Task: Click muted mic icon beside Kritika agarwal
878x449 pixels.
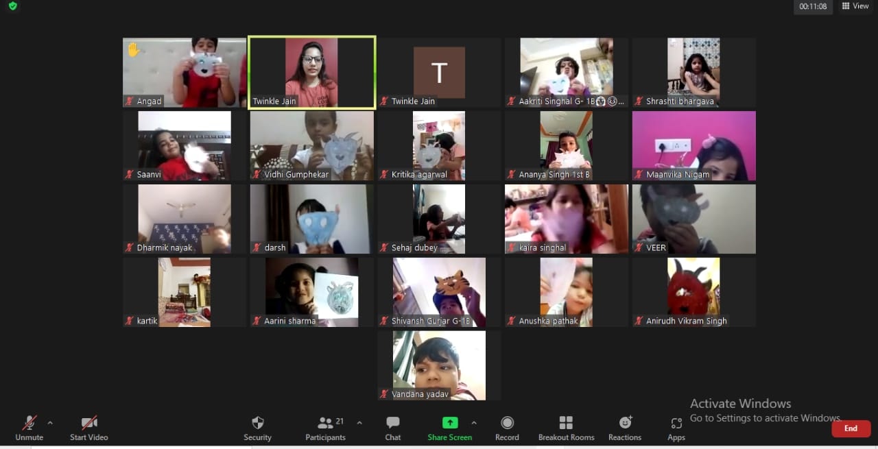Action: click(x=384, y=175)
